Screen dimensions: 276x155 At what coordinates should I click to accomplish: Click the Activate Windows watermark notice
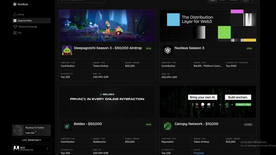(x=258, y=144)
